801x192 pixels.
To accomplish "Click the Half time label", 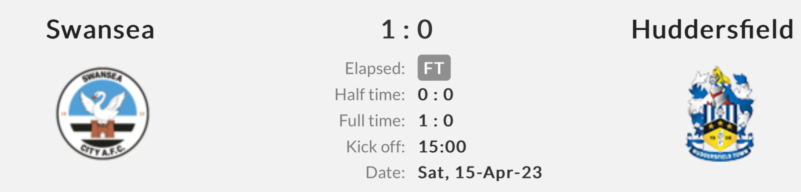I will (x=370, y=94).
